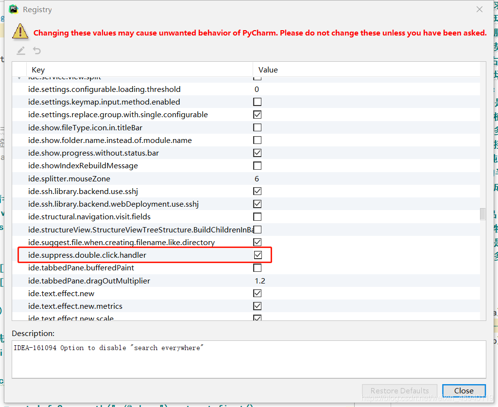The image size is (498, 407).
Task: Click the edit pencil icon in Registry toolbar
Action: click(21, 51)
